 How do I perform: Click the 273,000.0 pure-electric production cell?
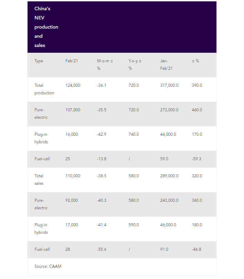169,110
